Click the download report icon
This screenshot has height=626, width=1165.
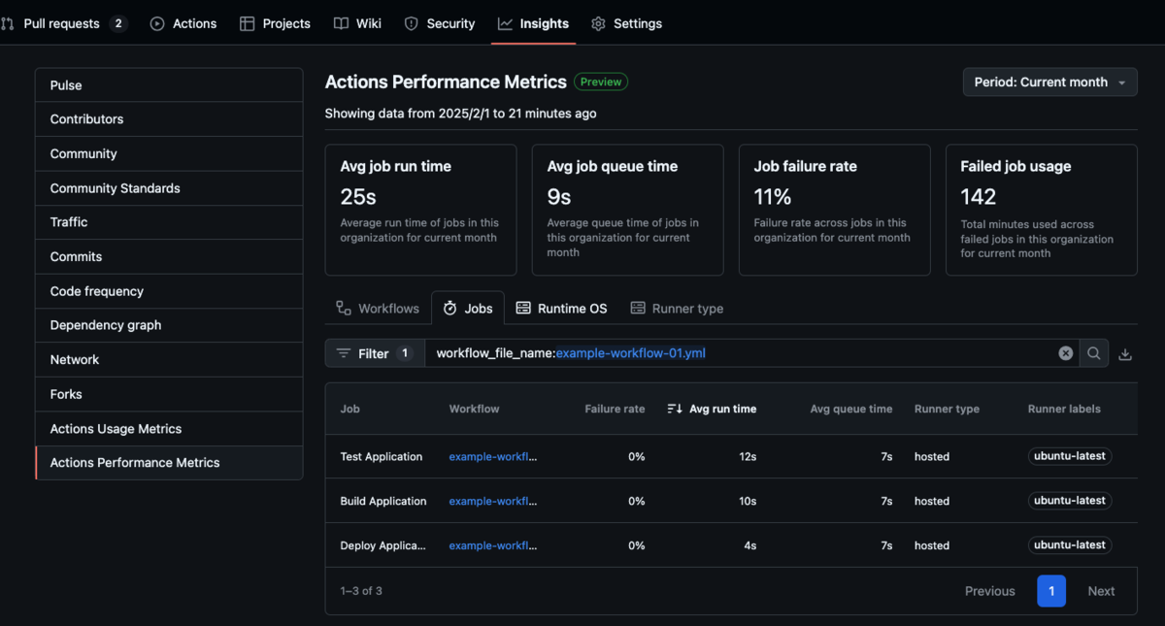coord(1125,354)
